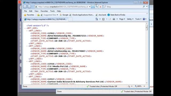Viewport: 171px width, 96px height.
Task: Click vendor name T S J Media Pvt Ltd.
Action: pos(58,66)
